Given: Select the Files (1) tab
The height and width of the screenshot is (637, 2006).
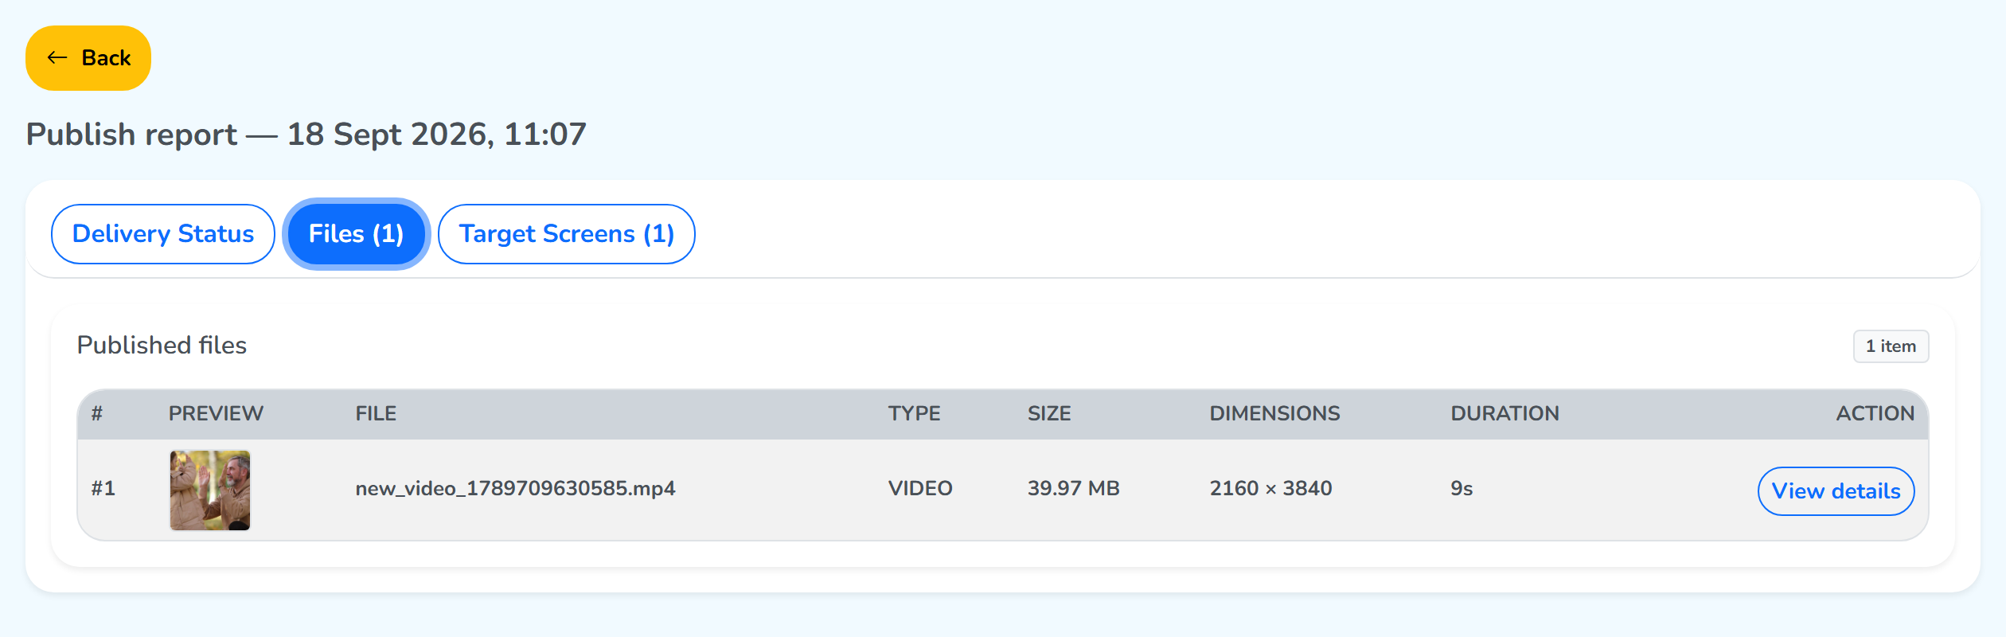Looking at the screenshot, I should coord(356,234).
